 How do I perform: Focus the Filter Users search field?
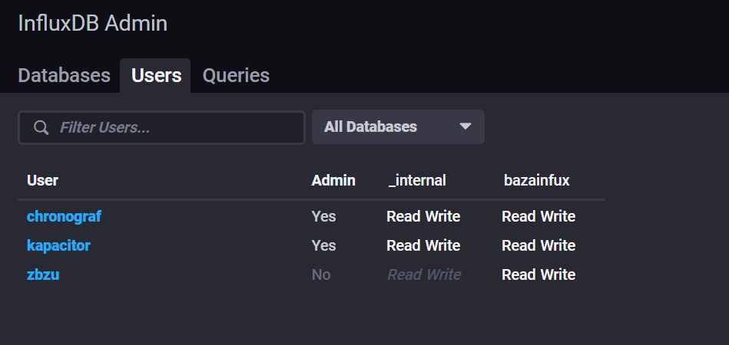pyautogui.click(x=177, y=127)
